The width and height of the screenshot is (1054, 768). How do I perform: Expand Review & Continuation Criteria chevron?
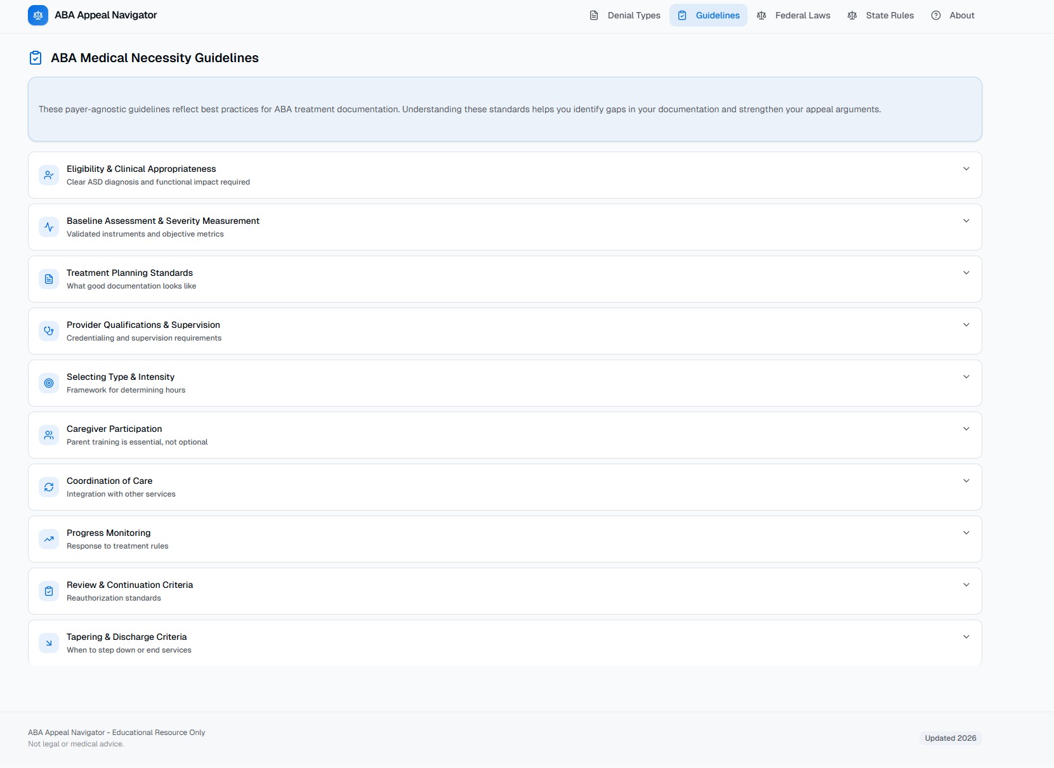click(966, 585)
